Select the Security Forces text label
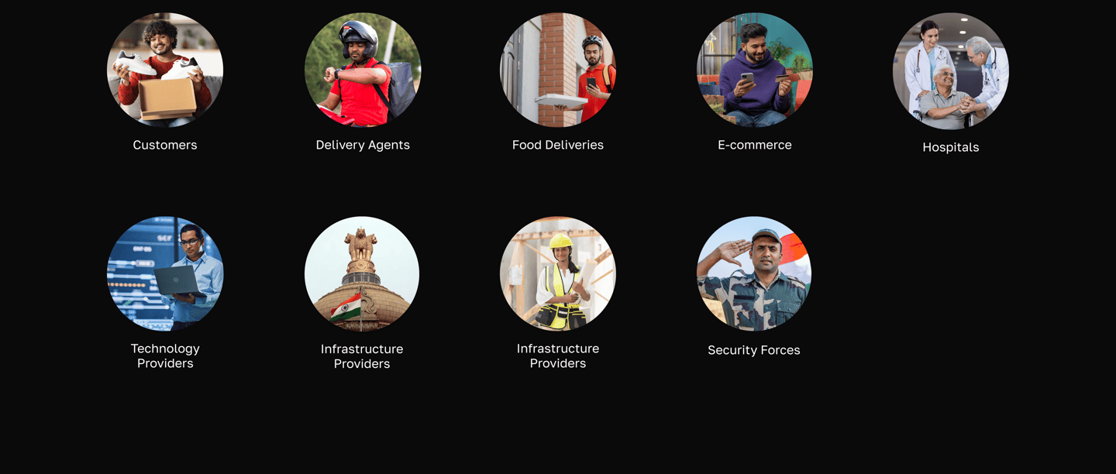 pos(754,350)
